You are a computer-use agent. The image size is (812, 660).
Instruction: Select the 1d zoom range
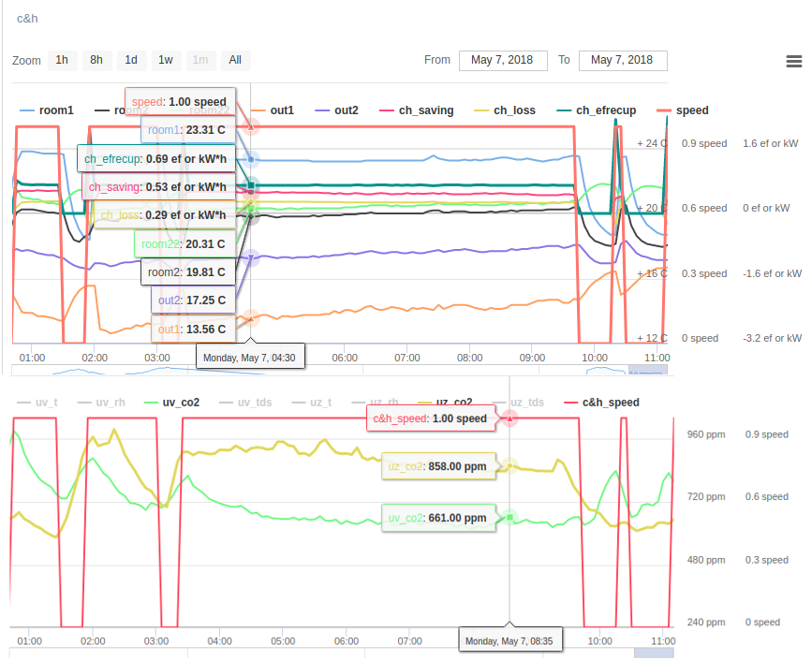point(131,60)
